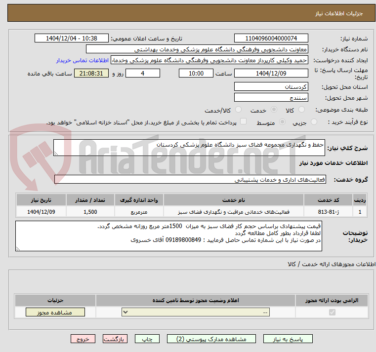Click the ایجاد کننده درخواست field
Screen dimensions: 376x352
pyautogui.click(x=209, y=60)
